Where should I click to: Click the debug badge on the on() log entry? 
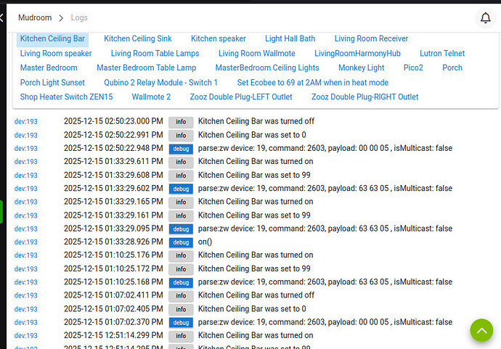pos(181,242)
